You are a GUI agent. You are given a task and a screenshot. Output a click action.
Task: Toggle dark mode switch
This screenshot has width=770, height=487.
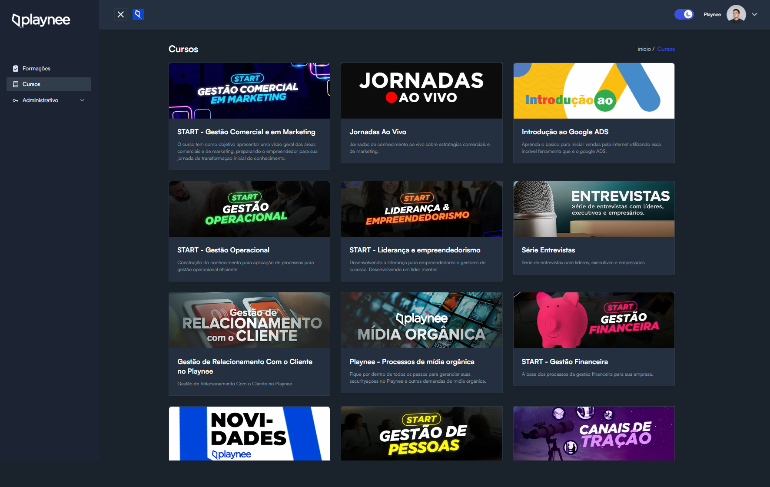tap(684, 14)
